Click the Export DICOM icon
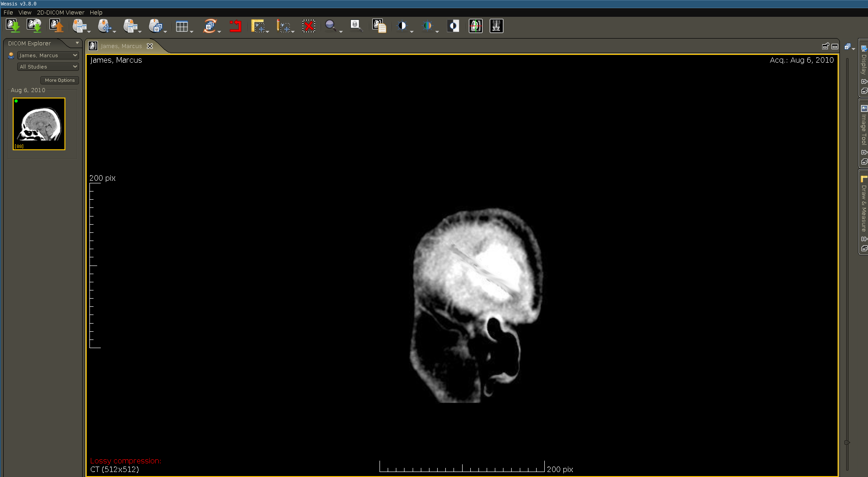This screenshot has width=868, height=477. pyautogui.click(x=56, y=26)
